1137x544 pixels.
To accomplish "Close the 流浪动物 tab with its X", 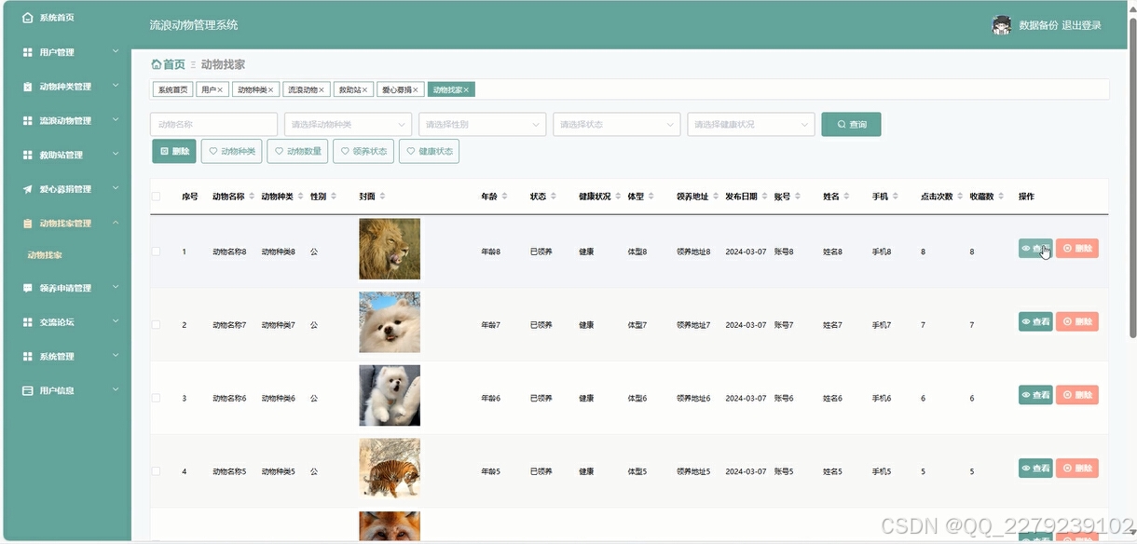I will [322, 89].
